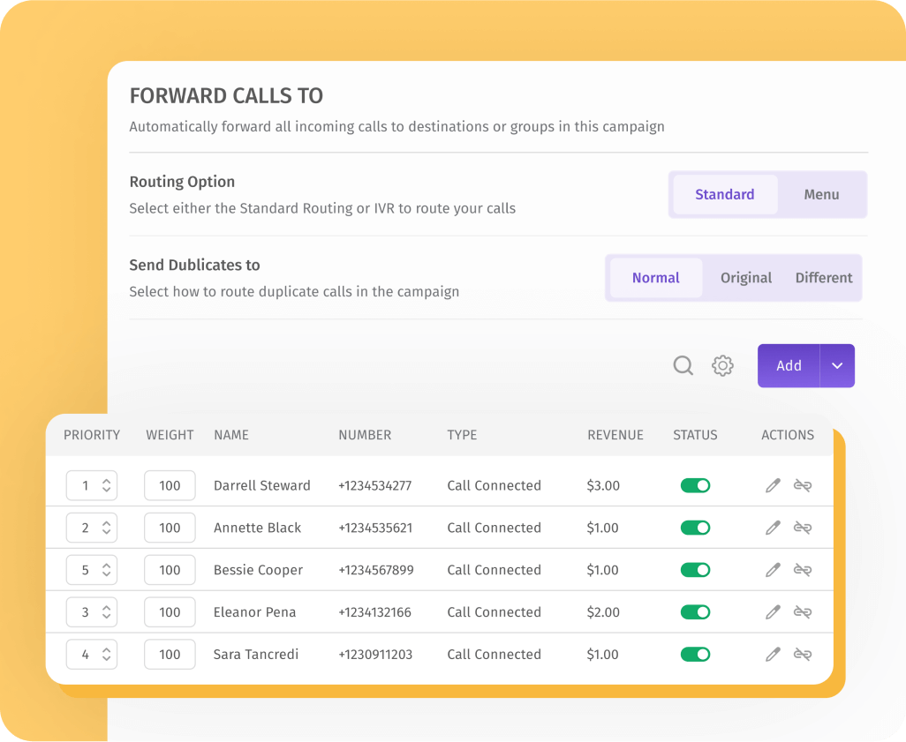Viewport: 906px width, 742px height.
Task: Unlink Bessie Cooper destination
Action: pyautogui.click(x=803, y=570)
